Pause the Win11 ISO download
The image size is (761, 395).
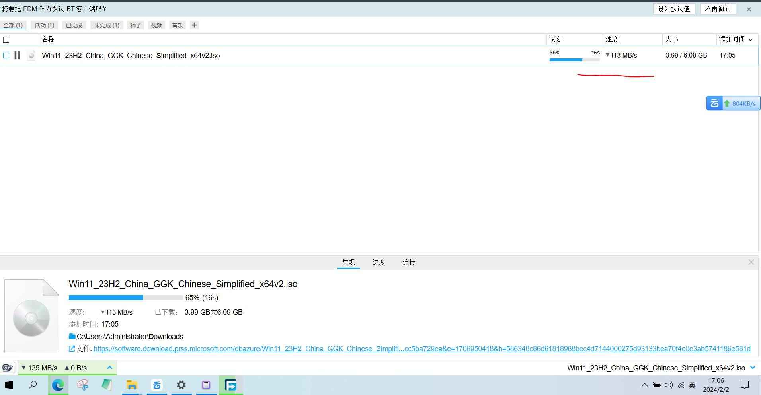[x=17, y=55]
